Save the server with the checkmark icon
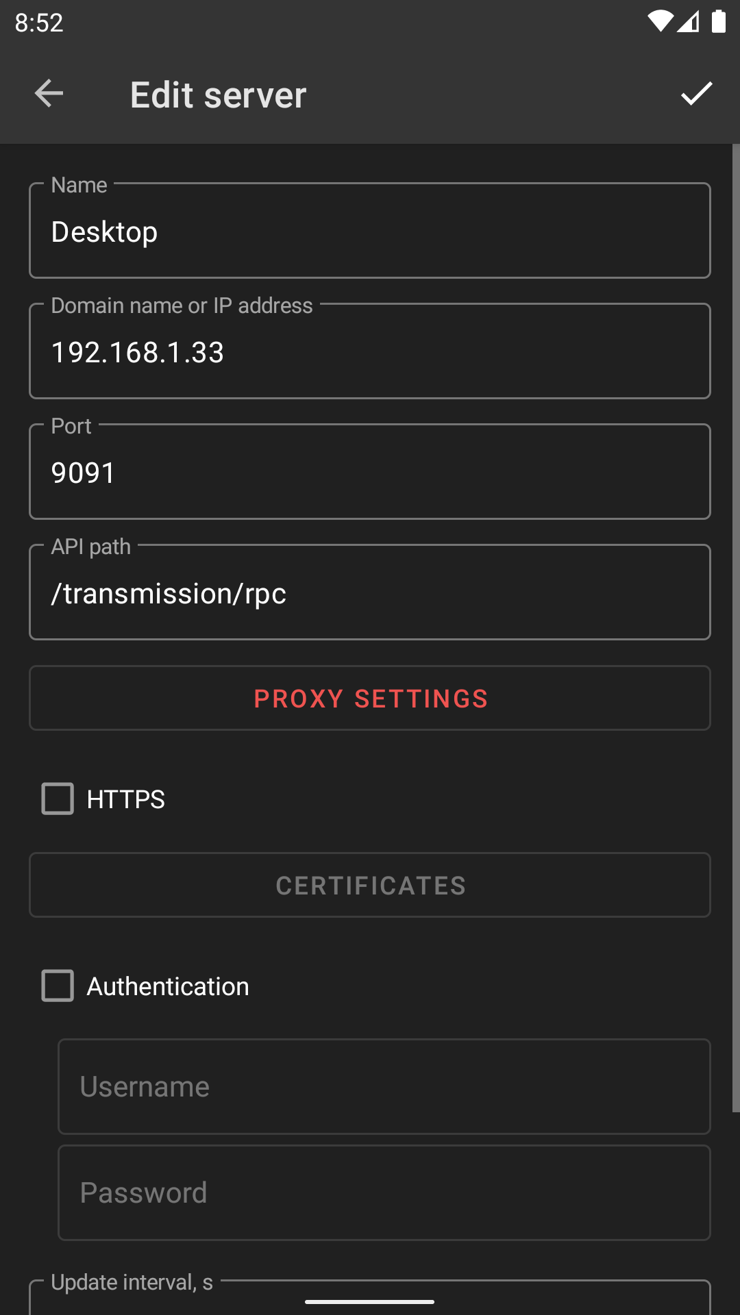The height and width of the screenshot is (1315, 740). 696,94
